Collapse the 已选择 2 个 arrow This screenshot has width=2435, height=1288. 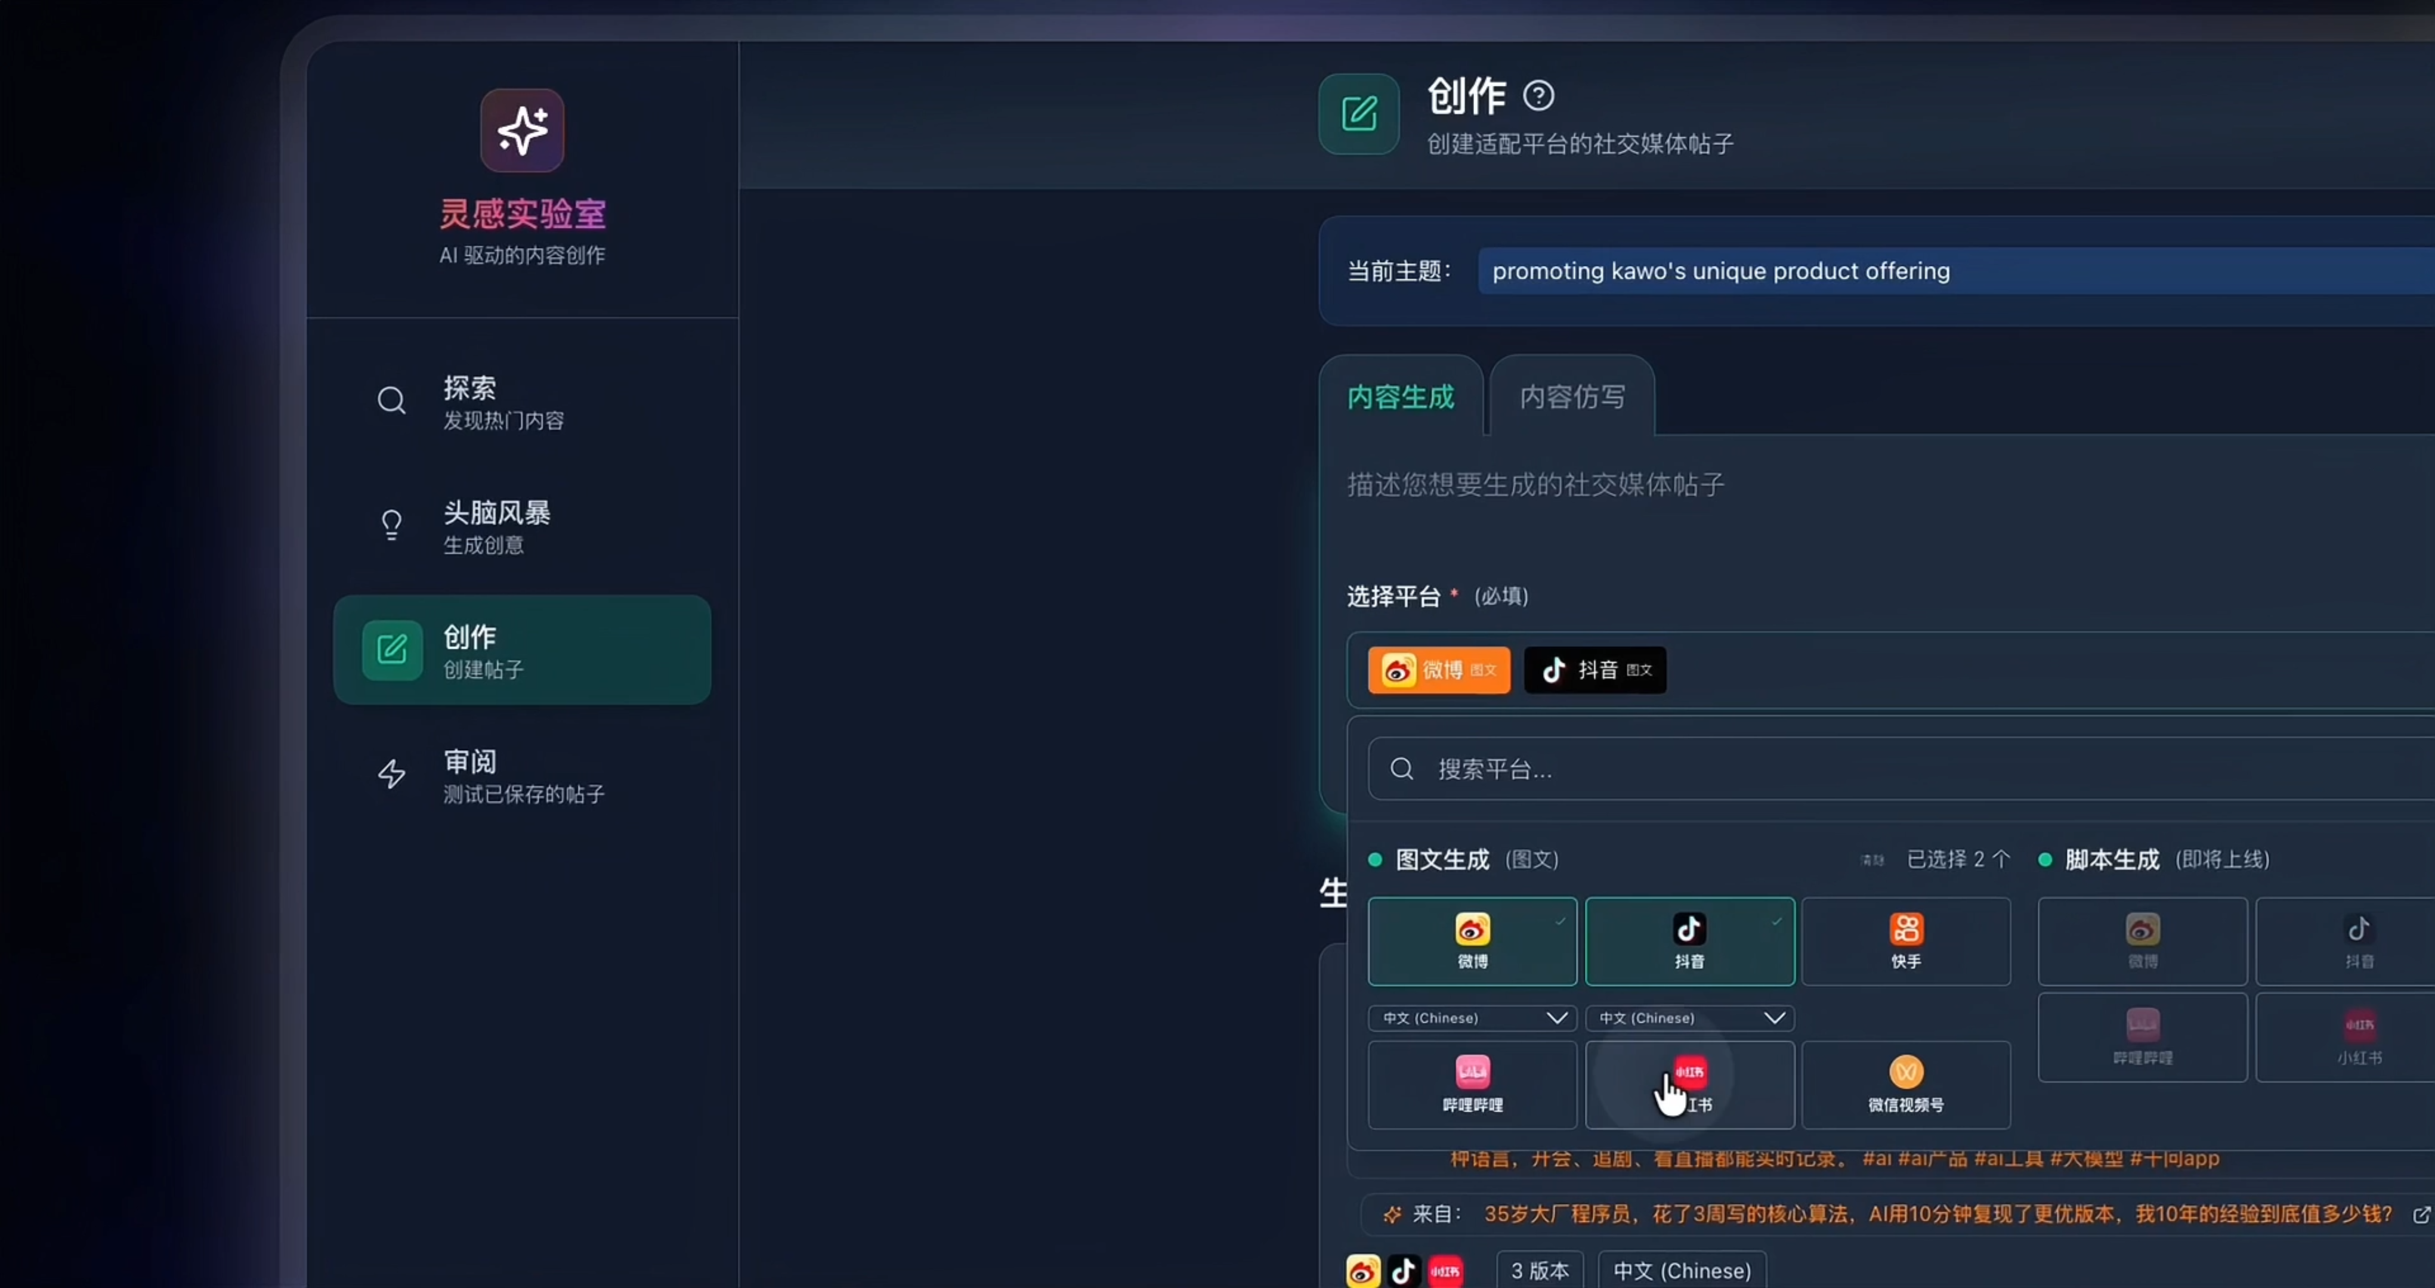point(2000,859)
